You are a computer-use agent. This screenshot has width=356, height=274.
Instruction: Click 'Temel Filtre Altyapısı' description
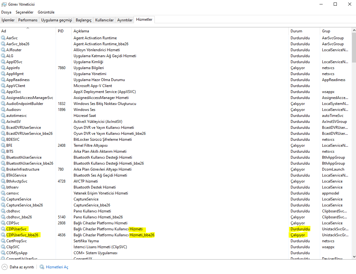coord(91,145)
